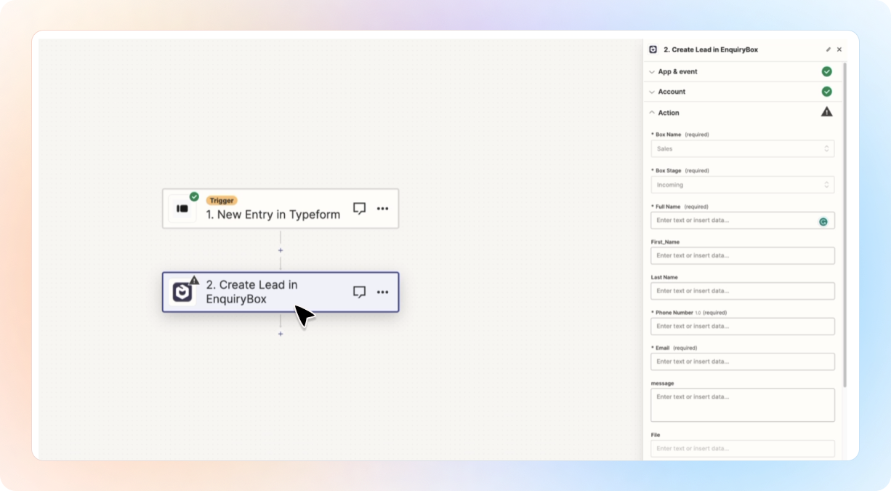Screen dimensions: 891x491
Task: Open more options on EnquiryBox step
Action: click(382, 292)
